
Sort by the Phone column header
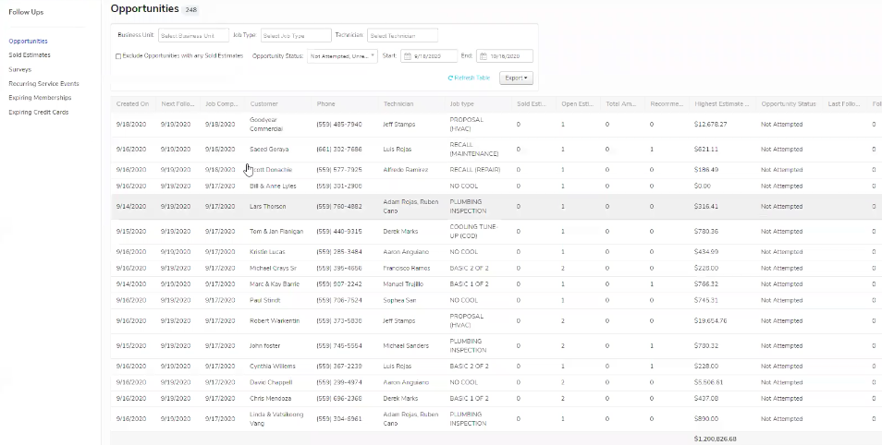325,104
